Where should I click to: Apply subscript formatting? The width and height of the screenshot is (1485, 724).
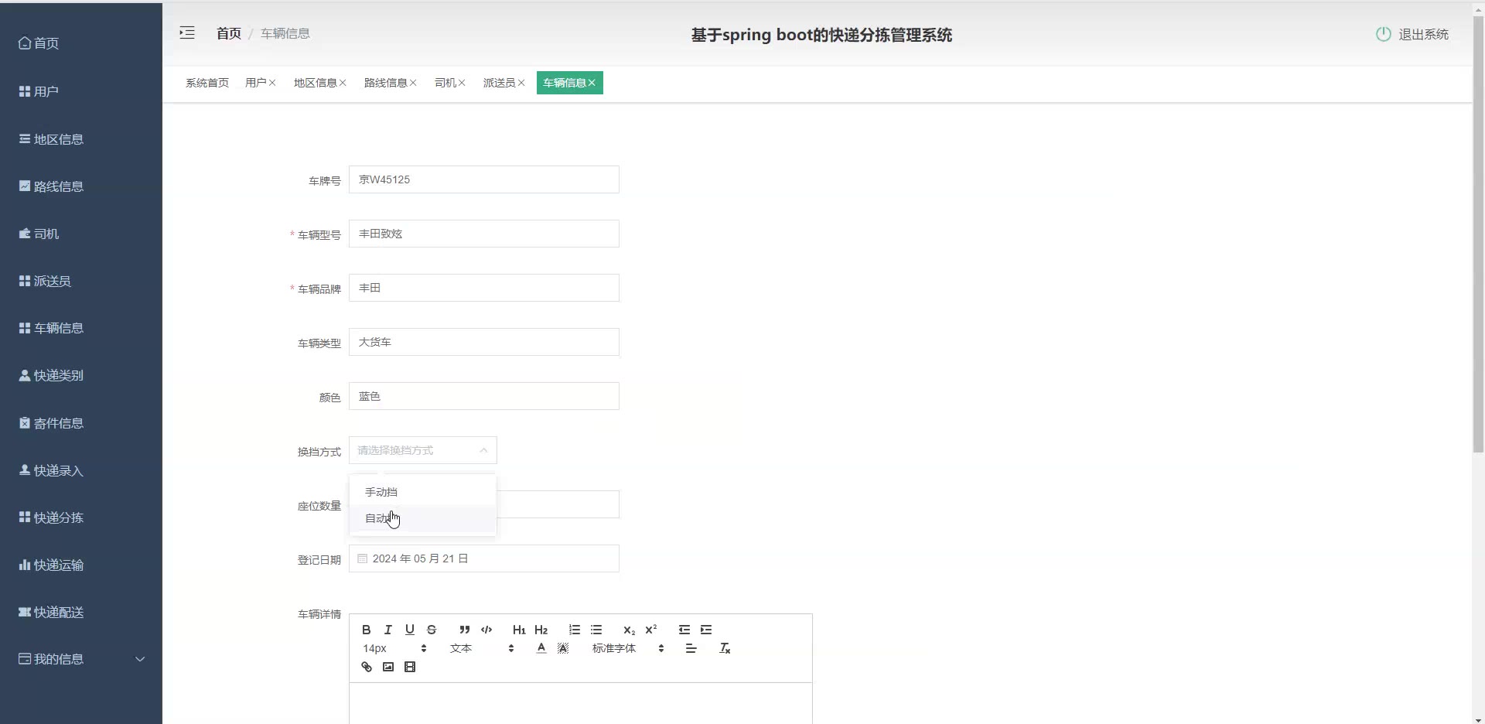[629, 630]
